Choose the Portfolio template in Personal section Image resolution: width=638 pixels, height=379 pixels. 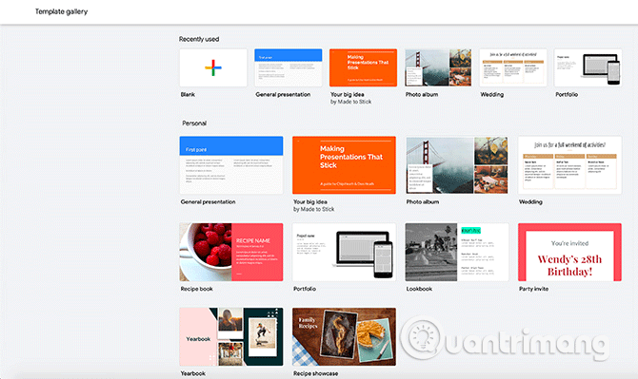344,252
